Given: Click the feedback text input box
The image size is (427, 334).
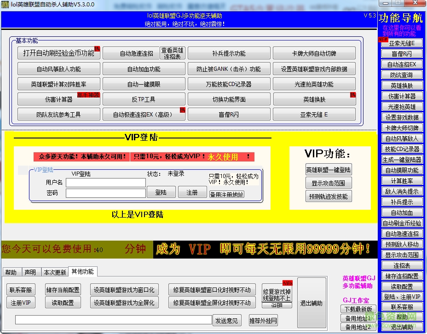Looking at the screenshot, I should (x=113, y=320).
